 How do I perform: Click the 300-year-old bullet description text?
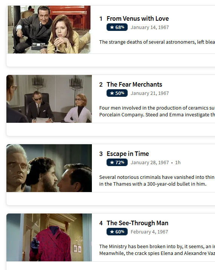pyautogui.click(x=157, y=180)
